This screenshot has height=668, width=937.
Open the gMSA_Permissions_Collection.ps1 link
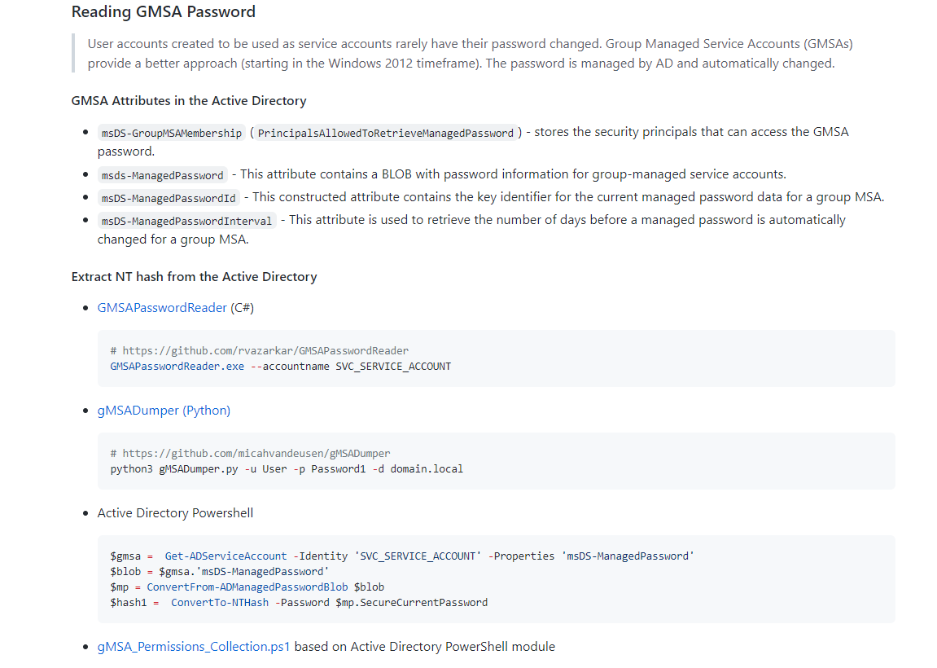[x=194, y=647]
